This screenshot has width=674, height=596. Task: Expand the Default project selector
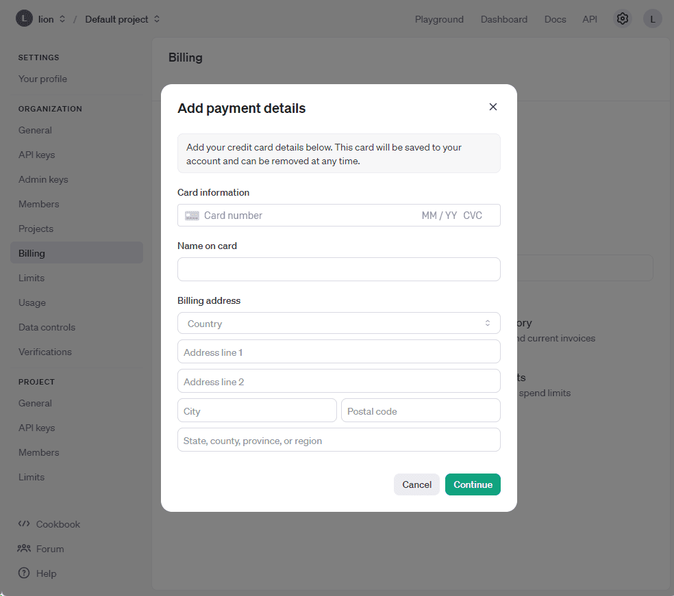point(122,19)
